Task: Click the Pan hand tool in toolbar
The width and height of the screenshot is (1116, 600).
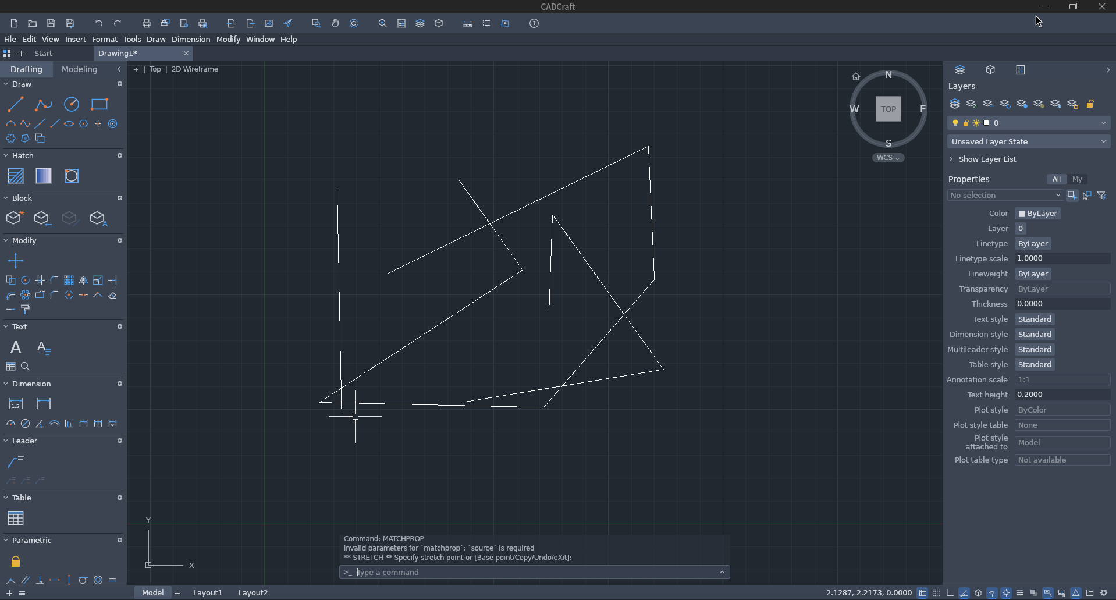Action: click(335, 23)
